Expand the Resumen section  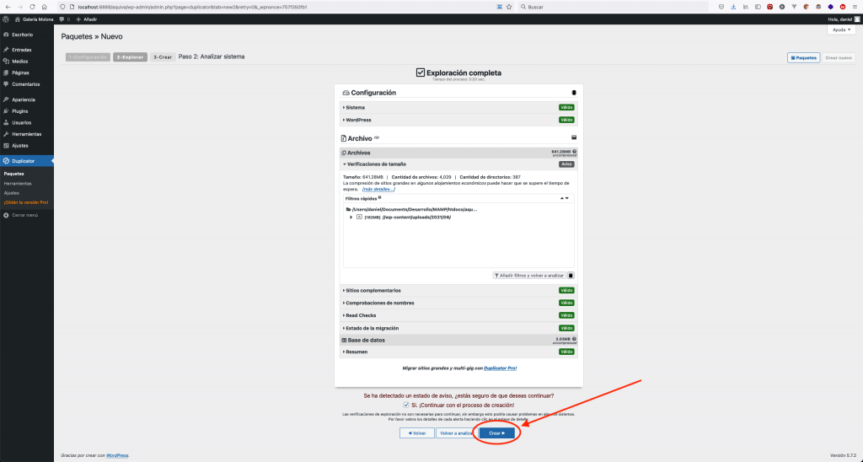tap(458, 352)
